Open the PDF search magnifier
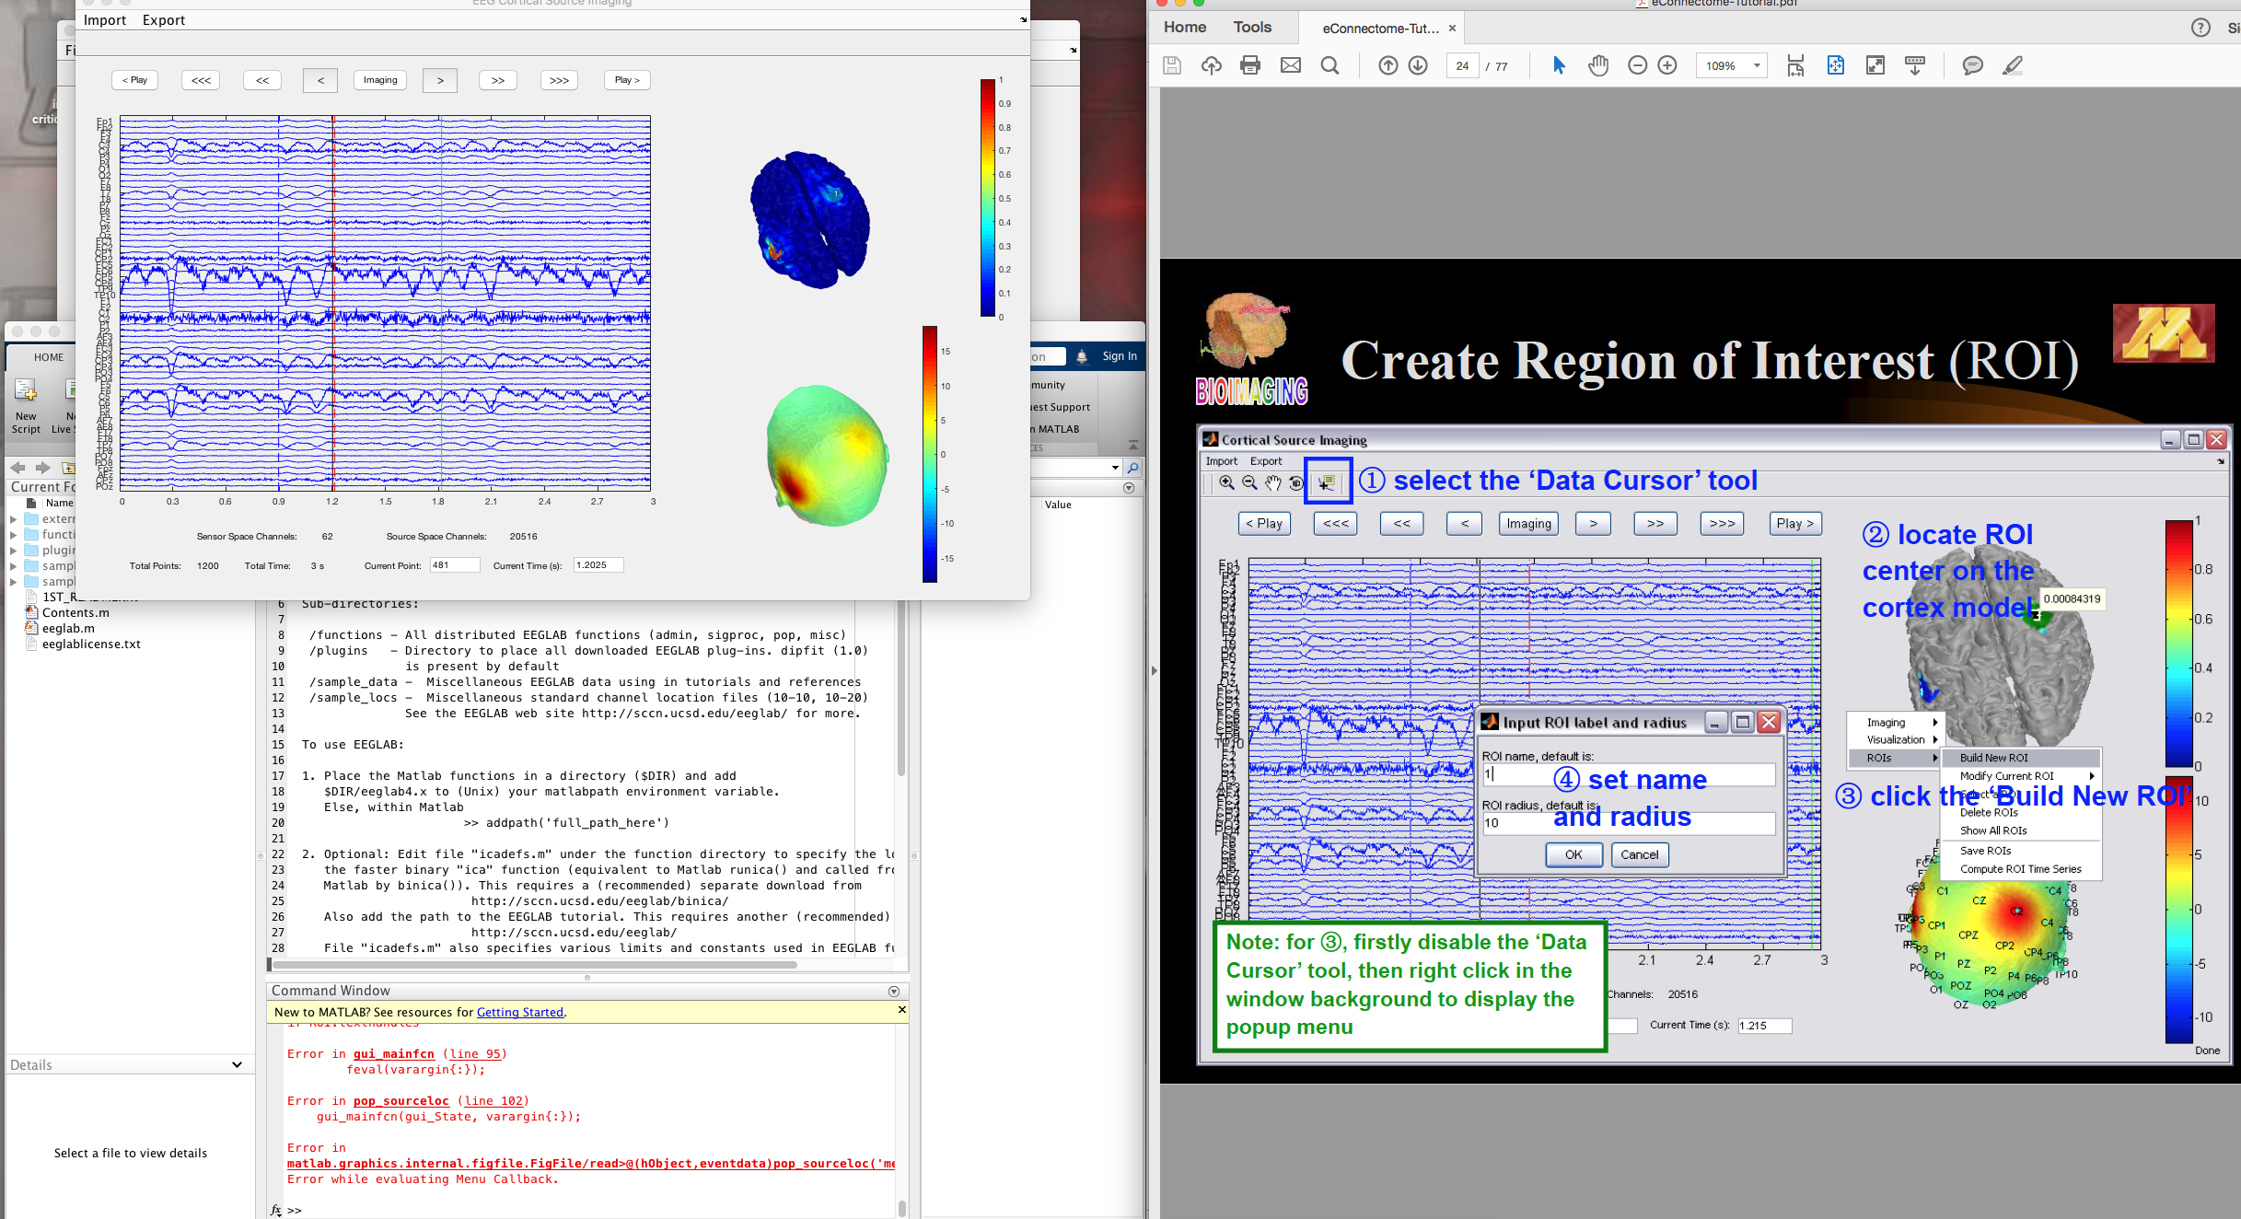The width and height of the screenshot is (2241, 1219). click(1330, 65)
